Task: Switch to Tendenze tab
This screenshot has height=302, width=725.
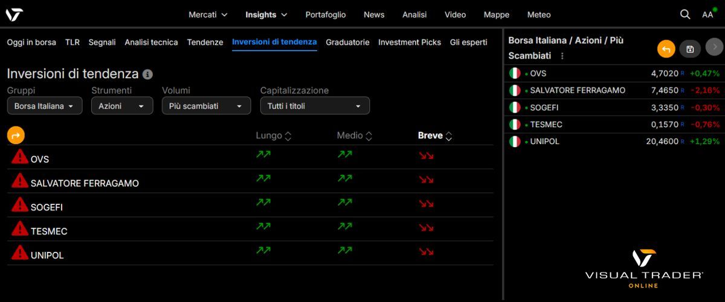Action: (205, 42)
